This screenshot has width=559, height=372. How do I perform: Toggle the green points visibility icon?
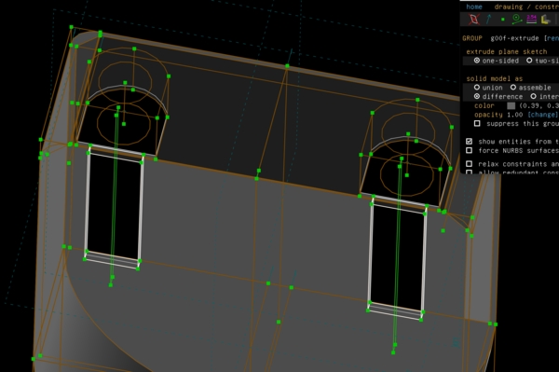(503, 20)
